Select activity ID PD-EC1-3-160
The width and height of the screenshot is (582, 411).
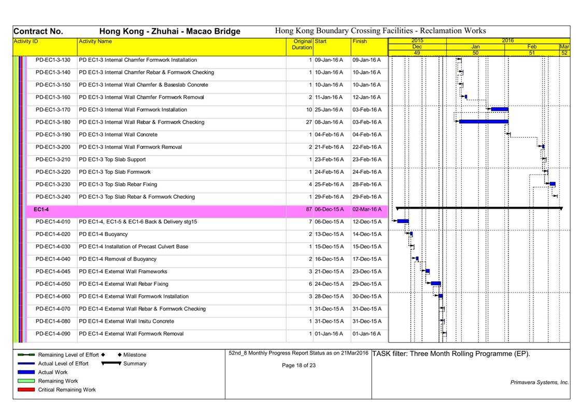(x=53, y=97)
